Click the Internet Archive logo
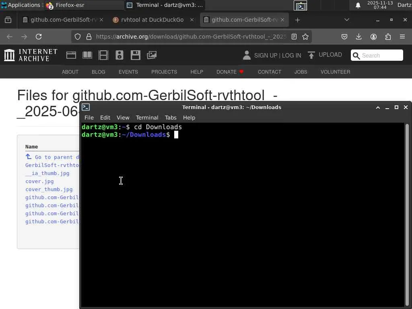The image size is (412, 309). pos(31,55)
